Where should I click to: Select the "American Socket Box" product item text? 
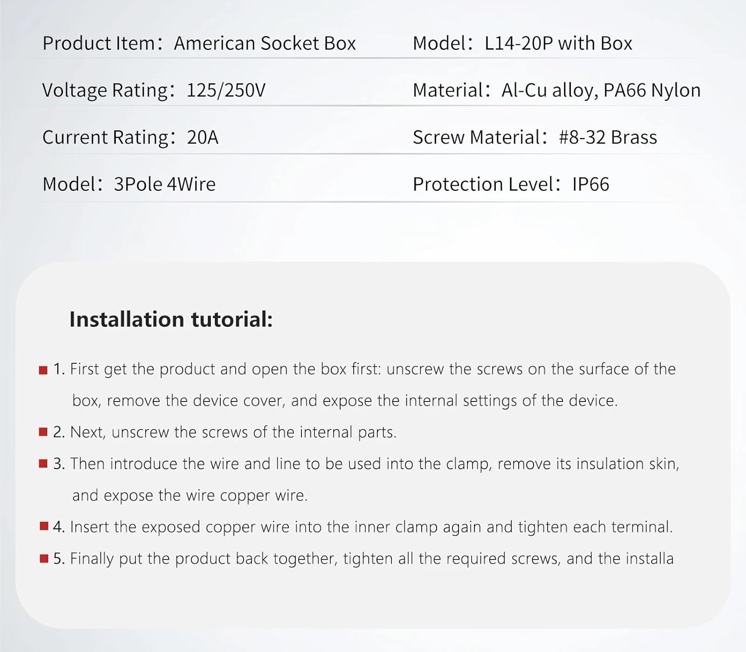pyautogui.click(x=265, y=44)
